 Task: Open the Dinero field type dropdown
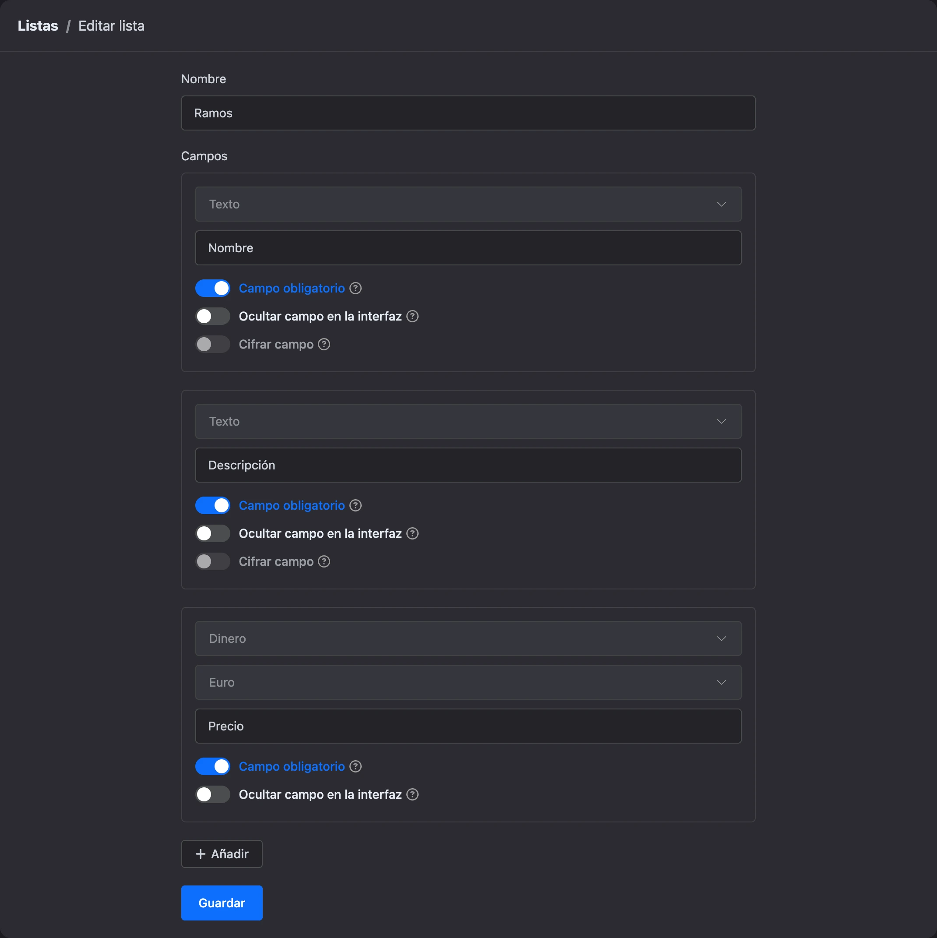click(x=468, y=639)
